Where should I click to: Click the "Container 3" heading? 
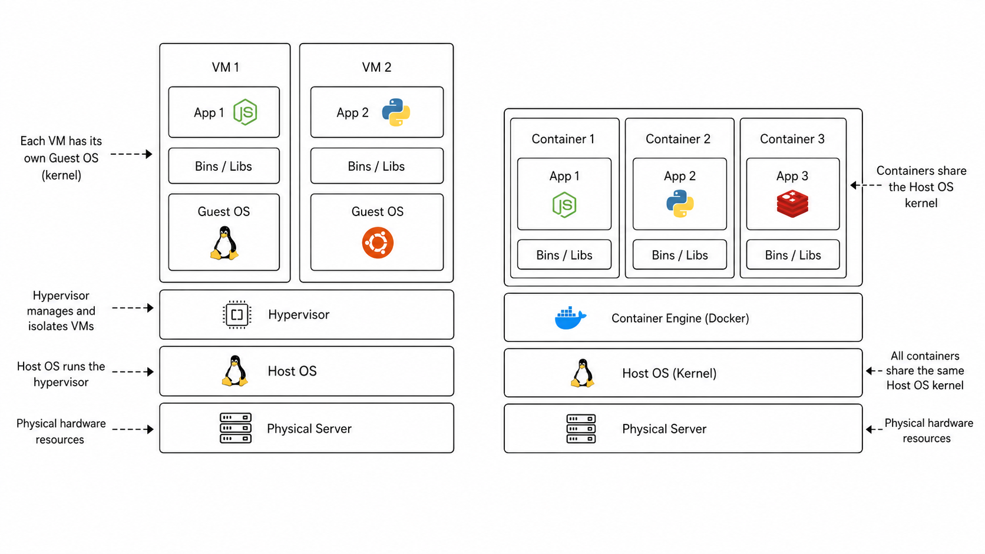click(x=792, y=139)
